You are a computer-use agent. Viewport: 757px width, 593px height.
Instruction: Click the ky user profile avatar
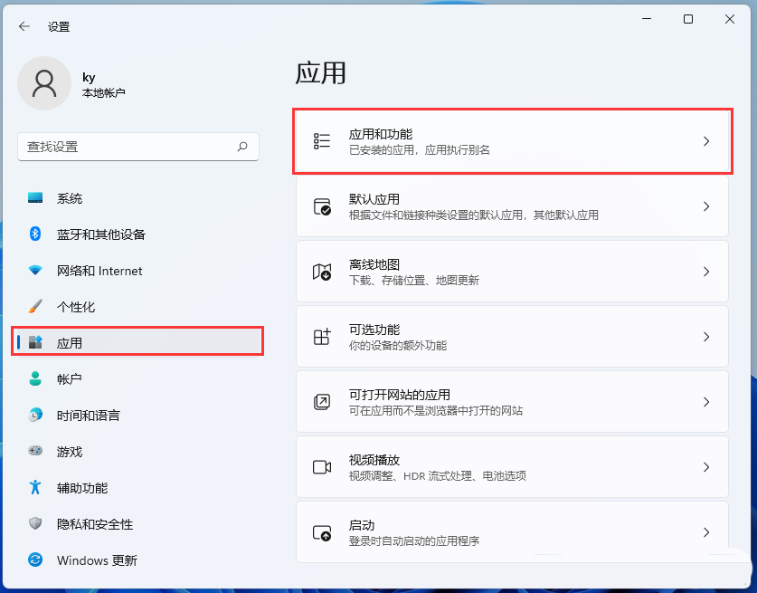44,83
